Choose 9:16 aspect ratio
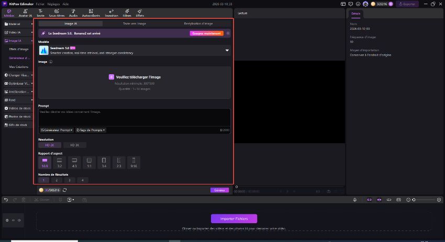Viewport: 445px width, 242px height. tap(133, 163)
